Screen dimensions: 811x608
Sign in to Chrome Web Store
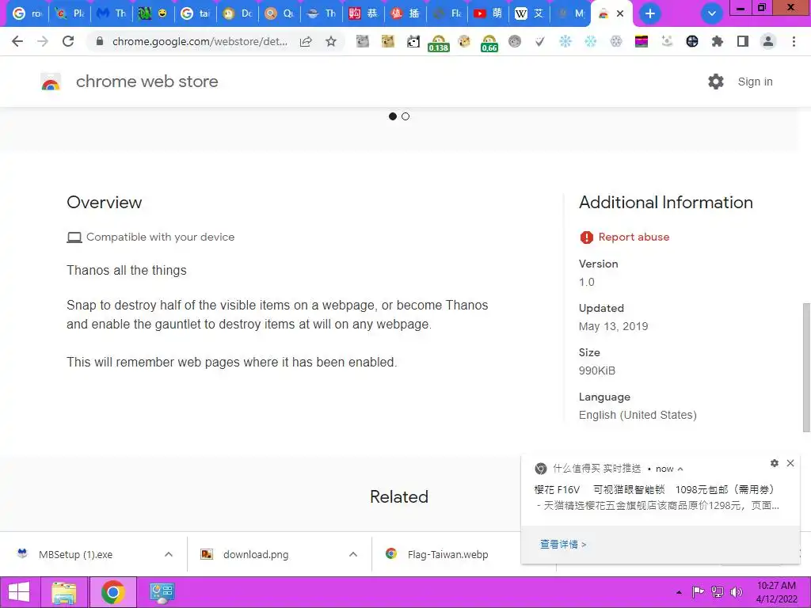pos(755,82)
